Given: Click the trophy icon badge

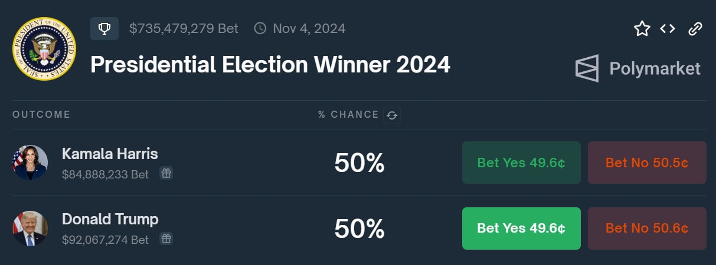Looking at the screenshot, I should [x=104, y=28].
